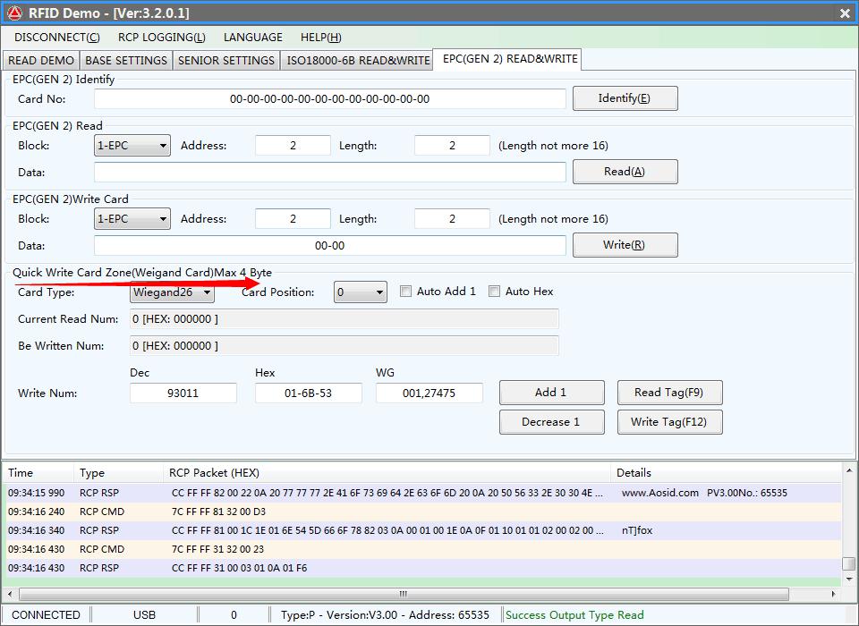Screen dimensions: 859x626
Task: Click the Write Tag(F12) button
Action: pos(669,422)
